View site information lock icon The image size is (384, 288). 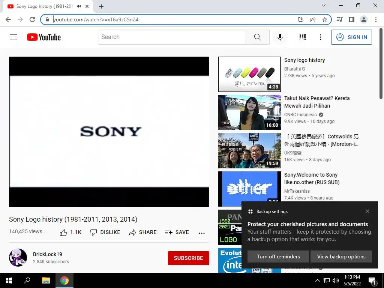(x=47, y=19)
